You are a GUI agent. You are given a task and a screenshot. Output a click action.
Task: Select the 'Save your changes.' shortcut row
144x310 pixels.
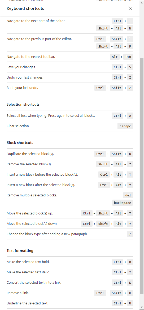pyautogui.click(x=70, y=67)
